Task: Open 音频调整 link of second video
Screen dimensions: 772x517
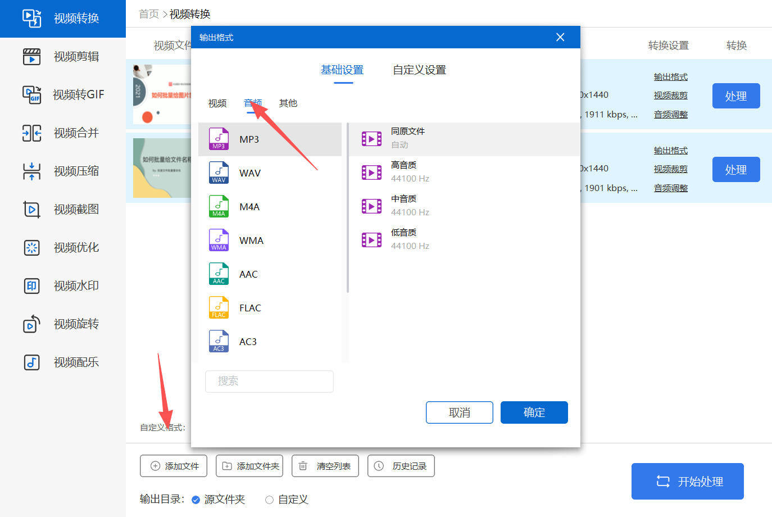Action: pos(671,188)
